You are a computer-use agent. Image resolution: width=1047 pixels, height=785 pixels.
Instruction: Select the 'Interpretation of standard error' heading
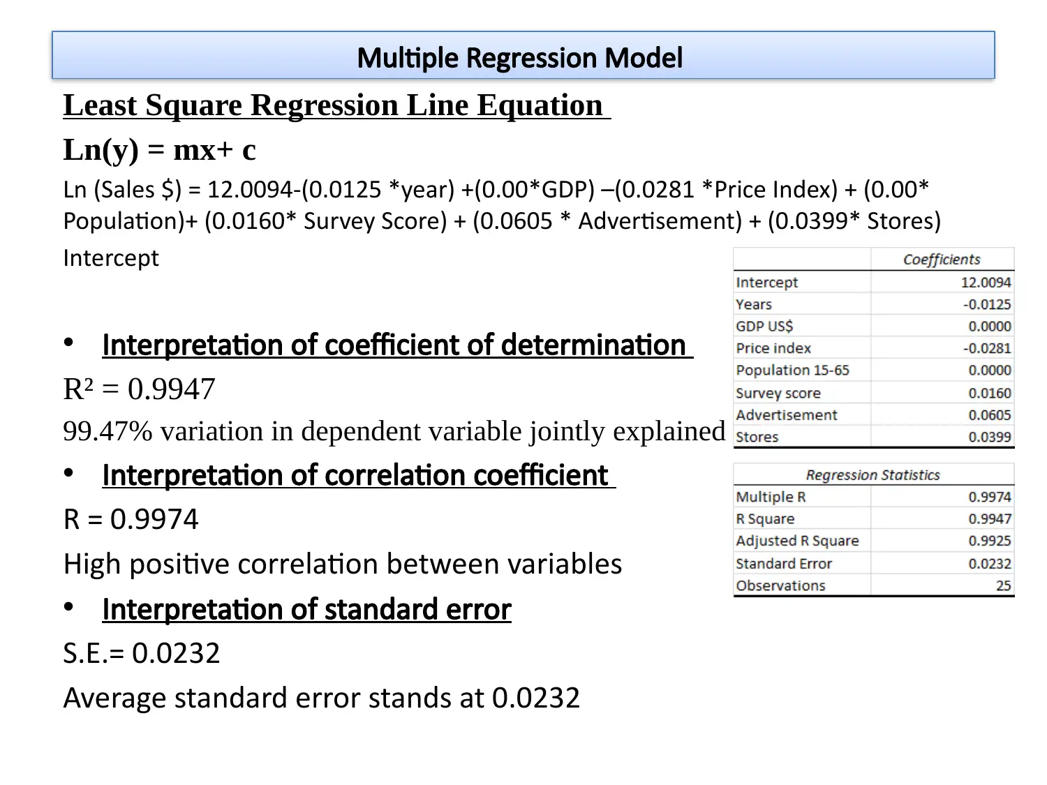(x=306, y=609)
